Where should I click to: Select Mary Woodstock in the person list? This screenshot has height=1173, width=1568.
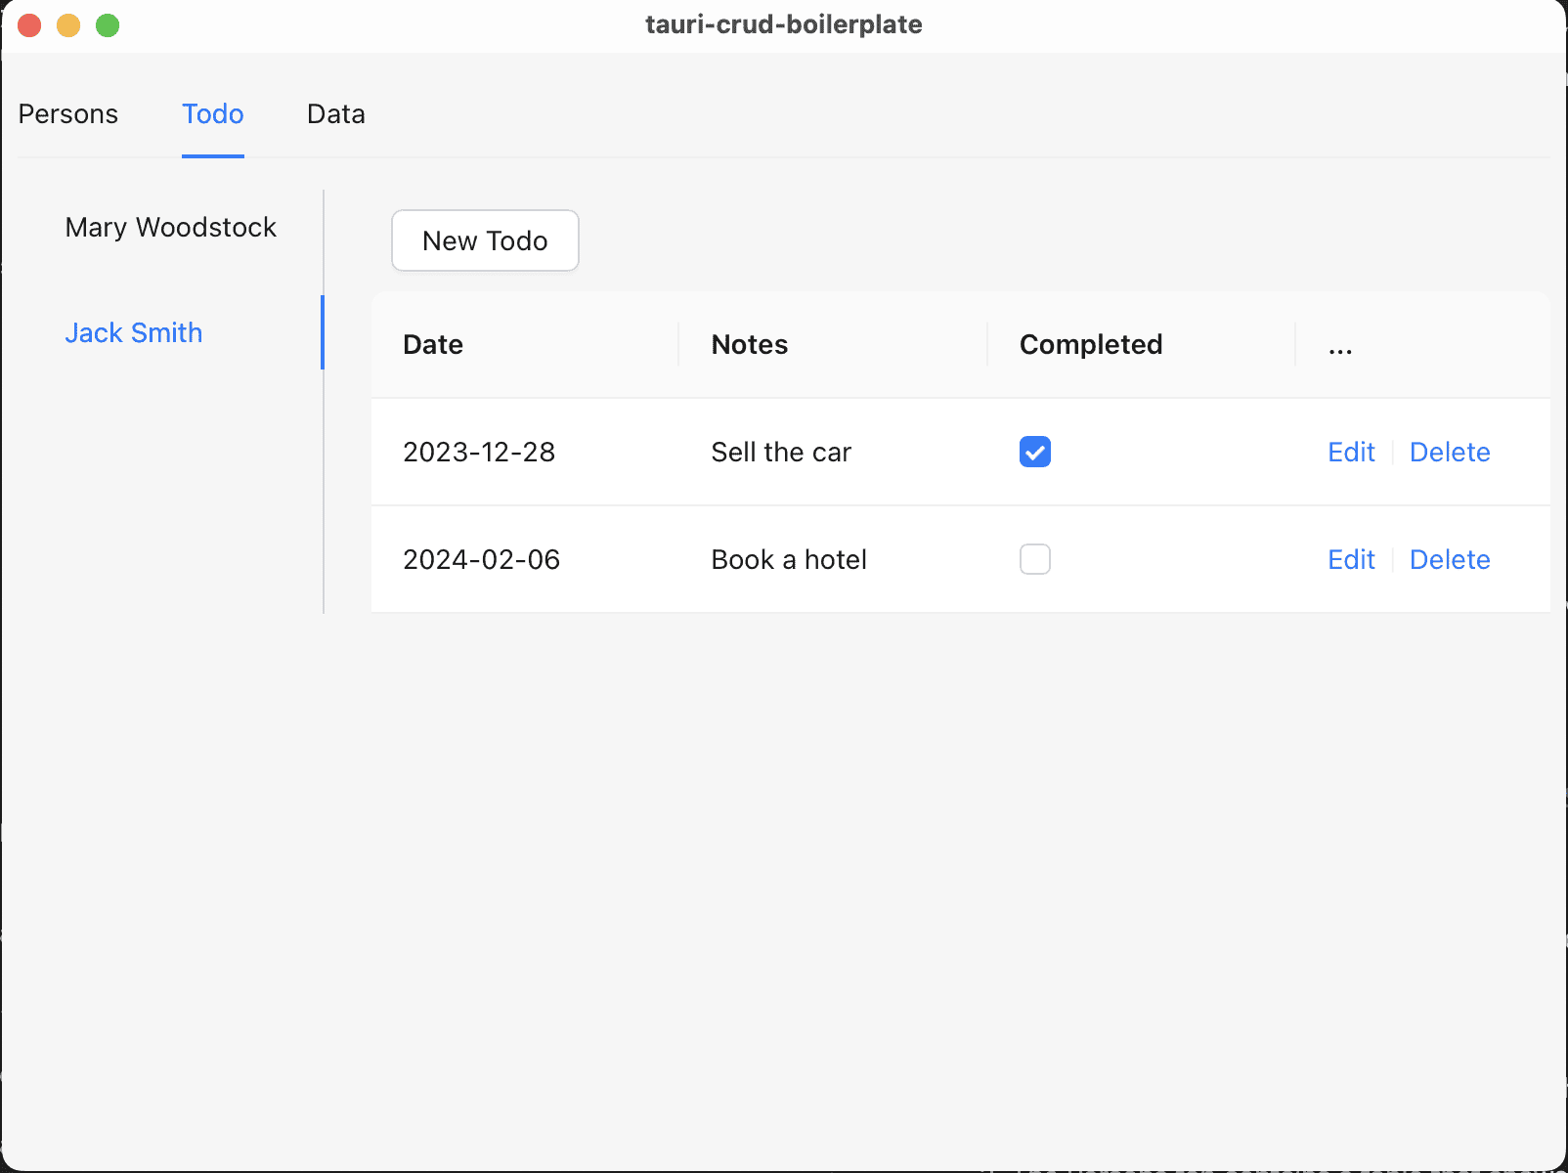pos(170,228)
